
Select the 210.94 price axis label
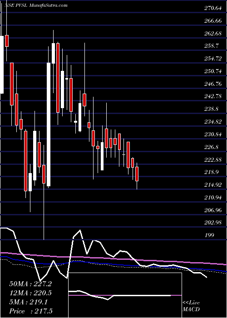(212, 197)
